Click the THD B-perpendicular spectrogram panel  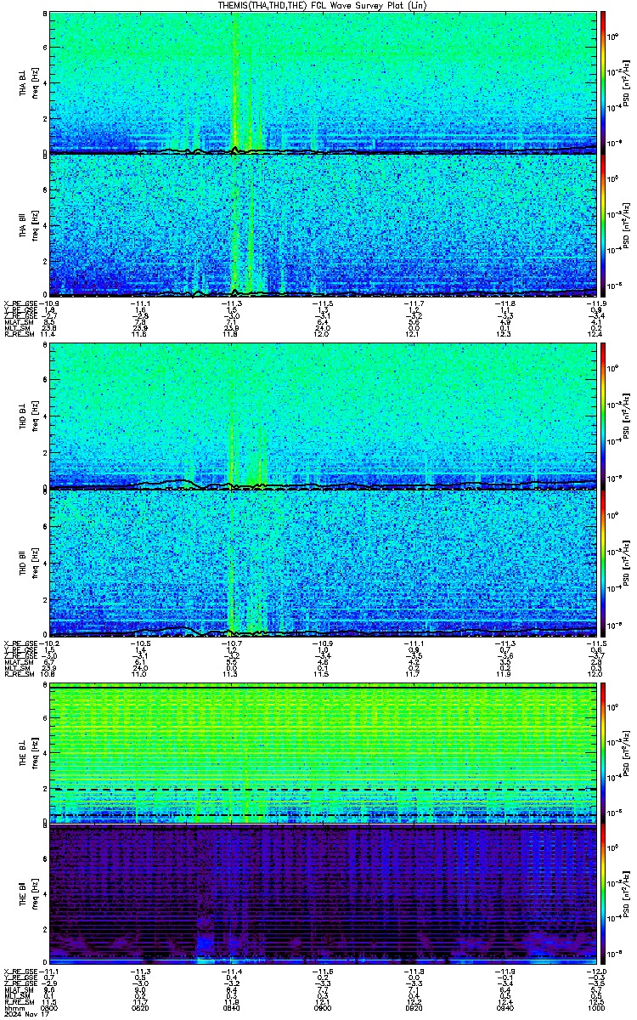tap(323, 416)
